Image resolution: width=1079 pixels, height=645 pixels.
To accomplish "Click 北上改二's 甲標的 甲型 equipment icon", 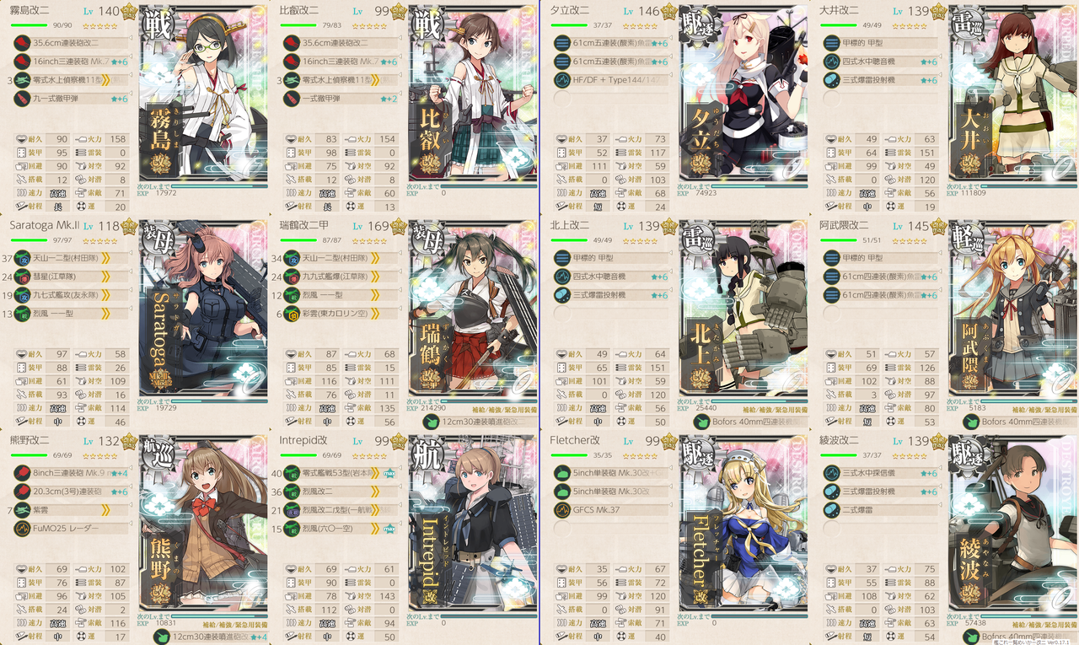I will [561, 257].
